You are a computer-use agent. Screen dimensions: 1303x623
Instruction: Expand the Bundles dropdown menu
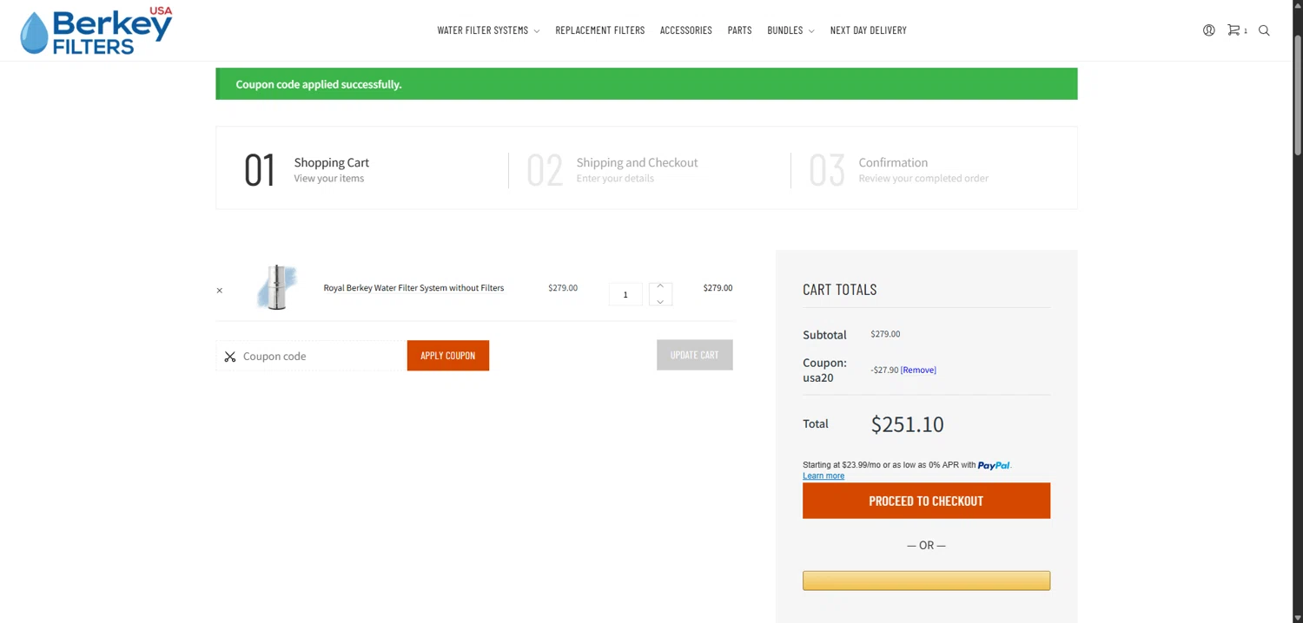tap(790, 30)
